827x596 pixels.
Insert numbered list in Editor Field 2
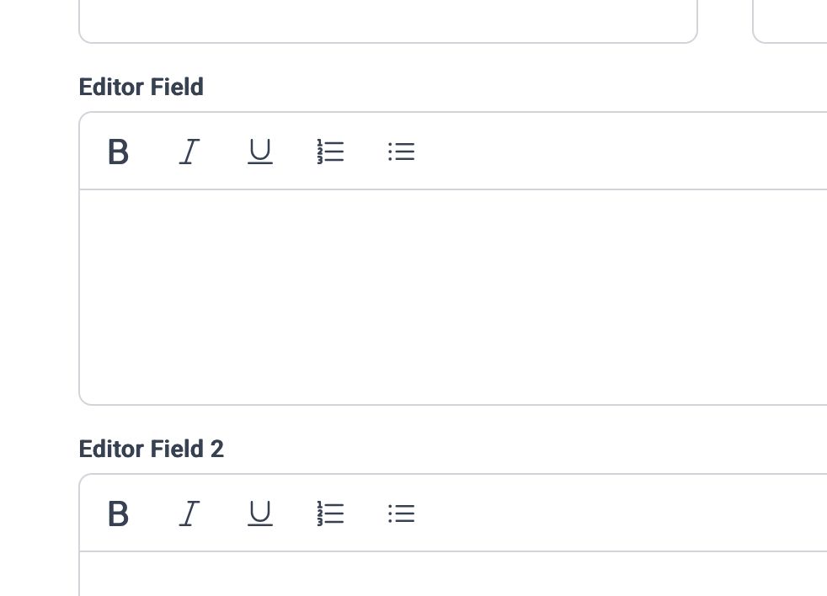[x=331, y=514]
